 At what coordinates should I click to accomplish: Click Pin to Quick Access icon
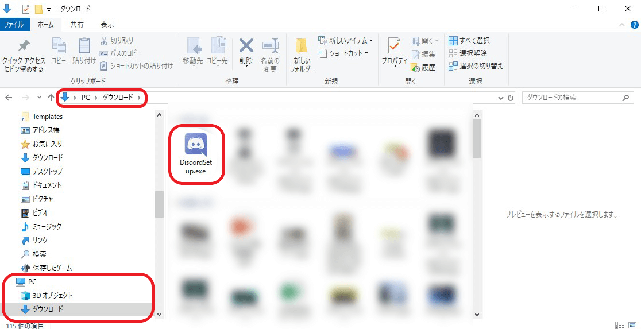pos(24,46)
